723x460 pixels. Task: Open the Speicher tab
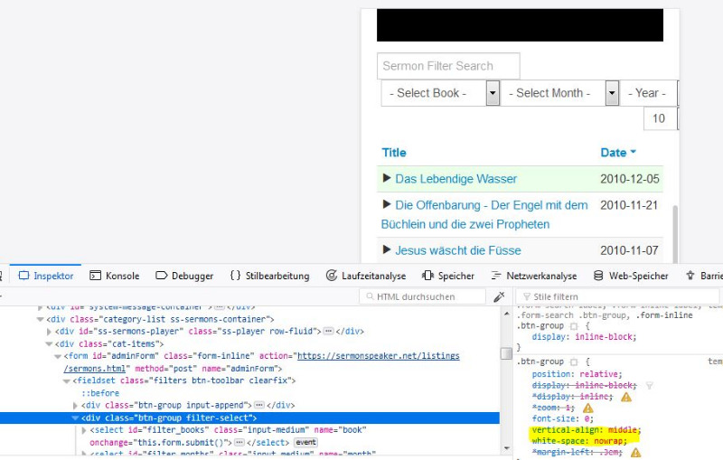coord(448,276)
